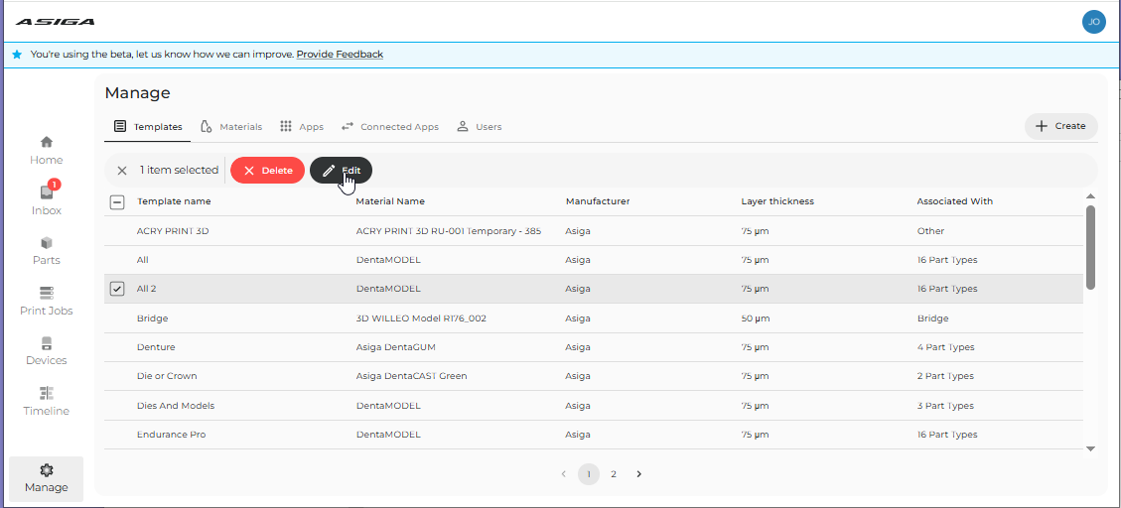Screen dimensions: 1121x508
Task: Sort by Material Name column
Action: tap(390, 201)
